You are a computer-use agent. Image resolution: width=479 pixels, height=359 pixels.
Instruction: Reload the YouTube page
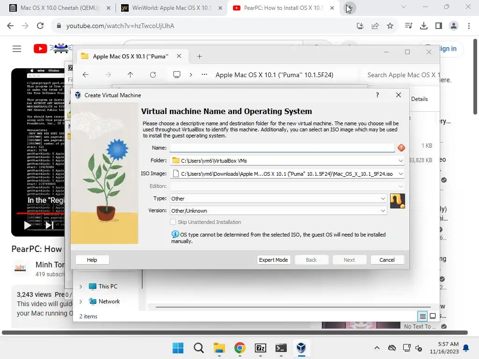[x=40, y=26]
